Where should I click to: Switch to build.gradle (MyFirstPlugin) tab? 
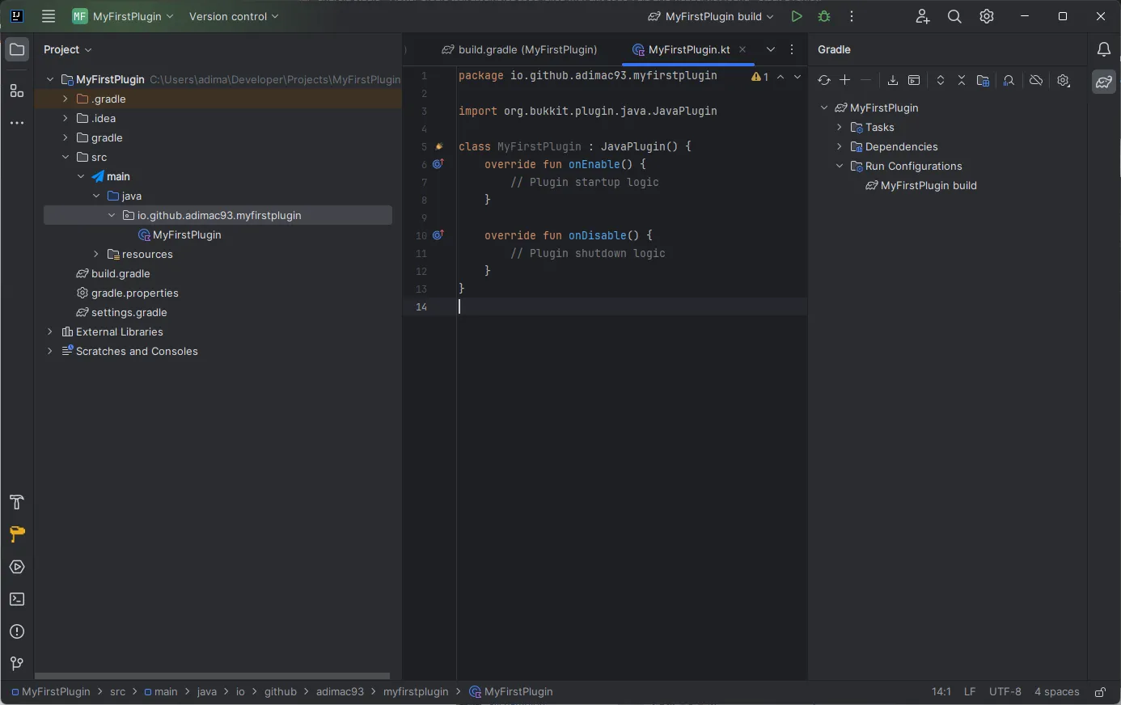pos(519,49)
